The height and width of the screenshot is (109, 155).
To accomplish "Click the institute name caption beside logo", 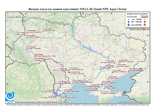I will pos(41,102).
